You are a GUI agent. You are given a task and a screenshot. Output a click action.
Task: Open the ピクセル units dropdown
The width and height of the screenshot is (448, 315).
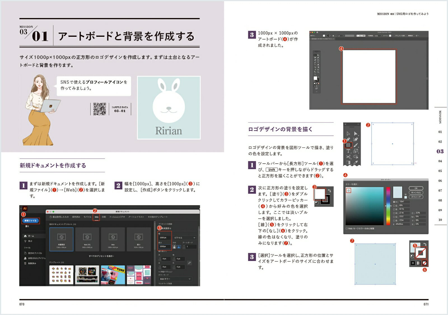185,238
